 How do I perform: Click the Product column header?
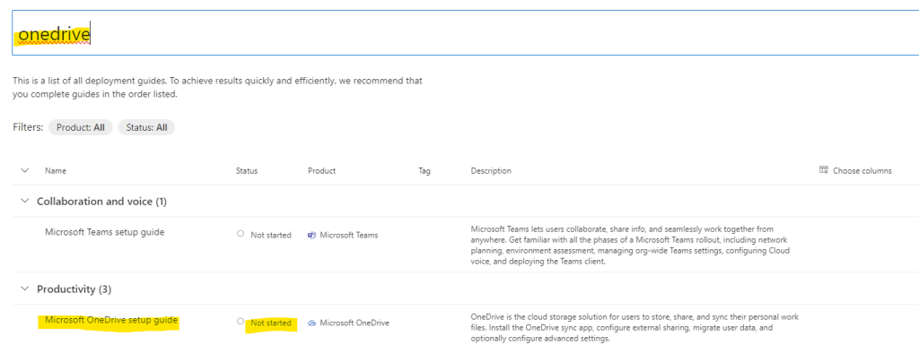coord(322,171)
